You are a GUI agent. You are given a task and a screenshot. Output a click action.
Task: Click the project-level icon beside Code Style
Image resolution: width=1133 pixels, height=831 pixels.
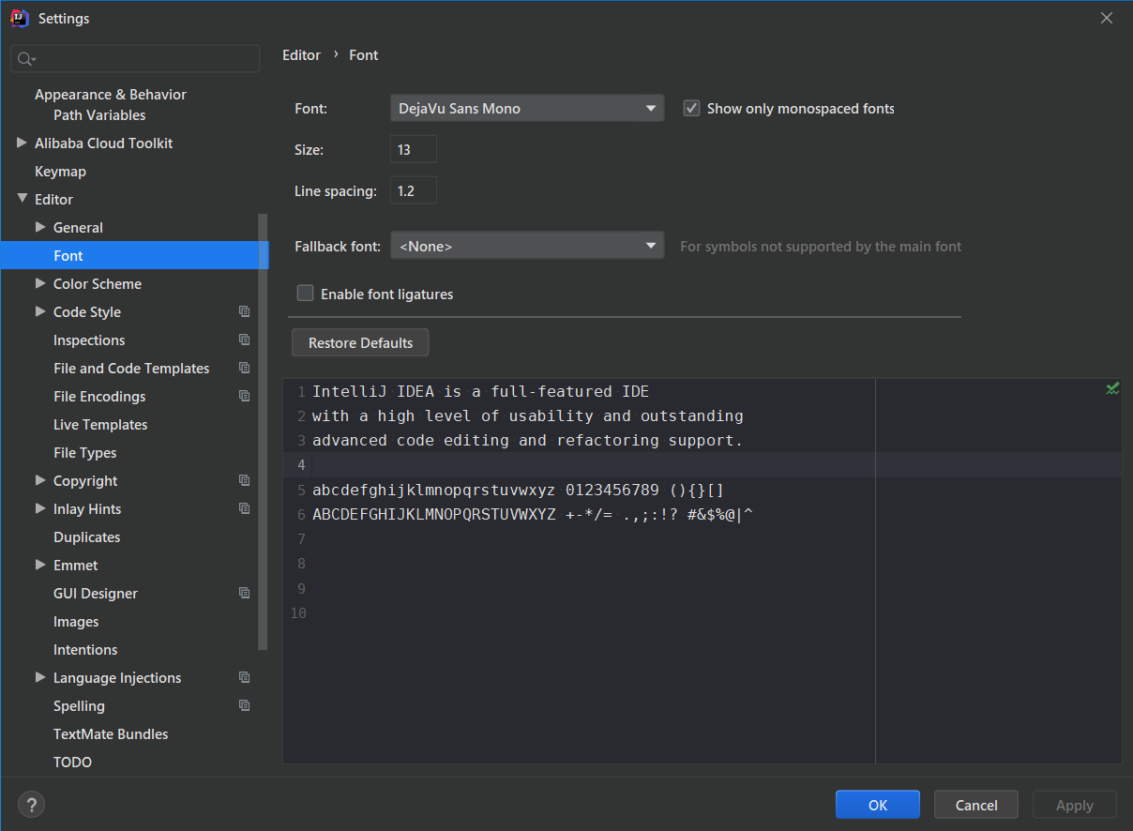245,311
